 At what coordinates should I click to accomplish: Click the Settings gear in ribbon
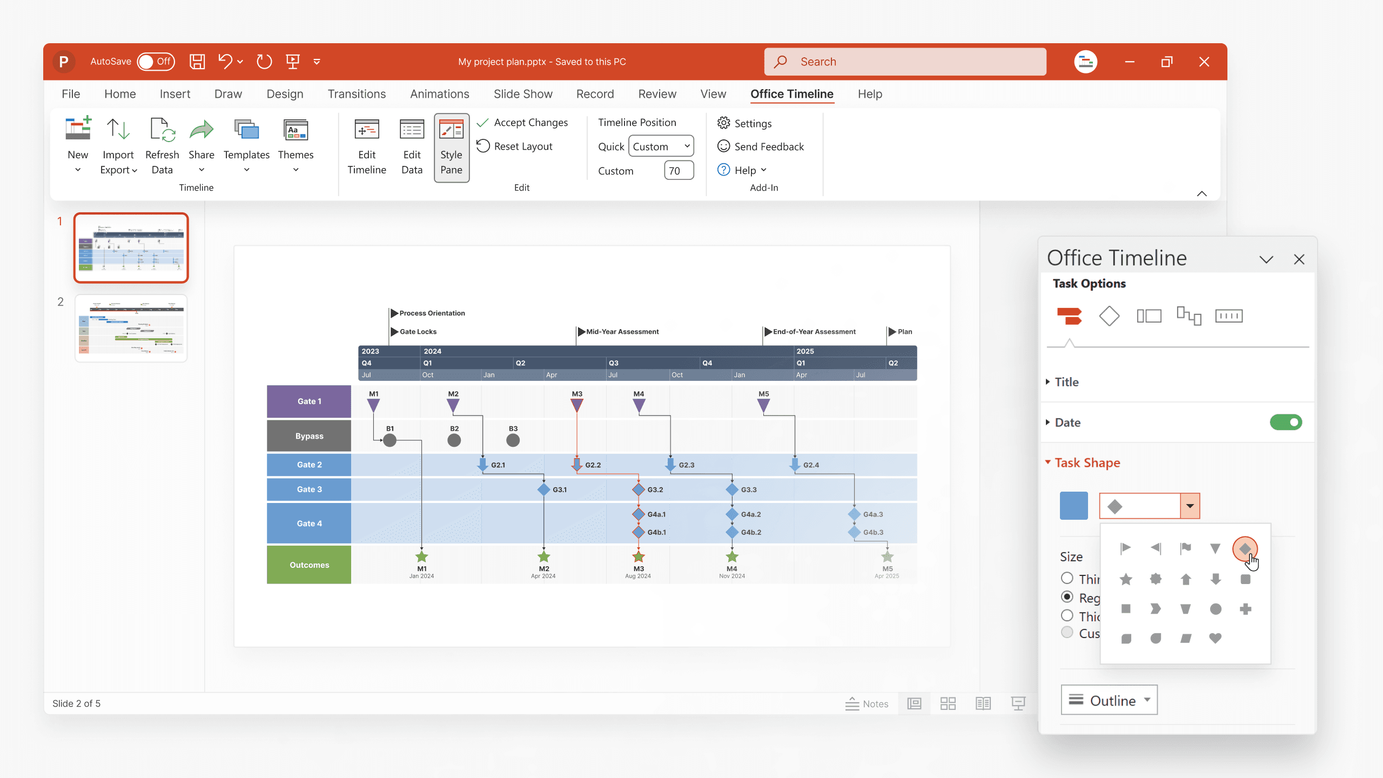tap(723, 123)
